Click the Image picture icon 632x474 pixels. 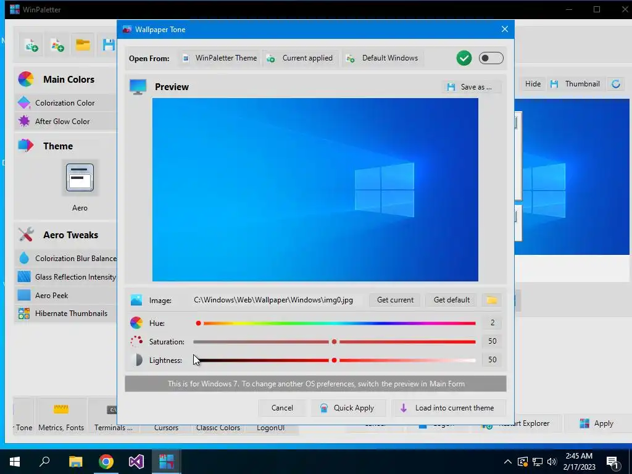pos(136,300)
